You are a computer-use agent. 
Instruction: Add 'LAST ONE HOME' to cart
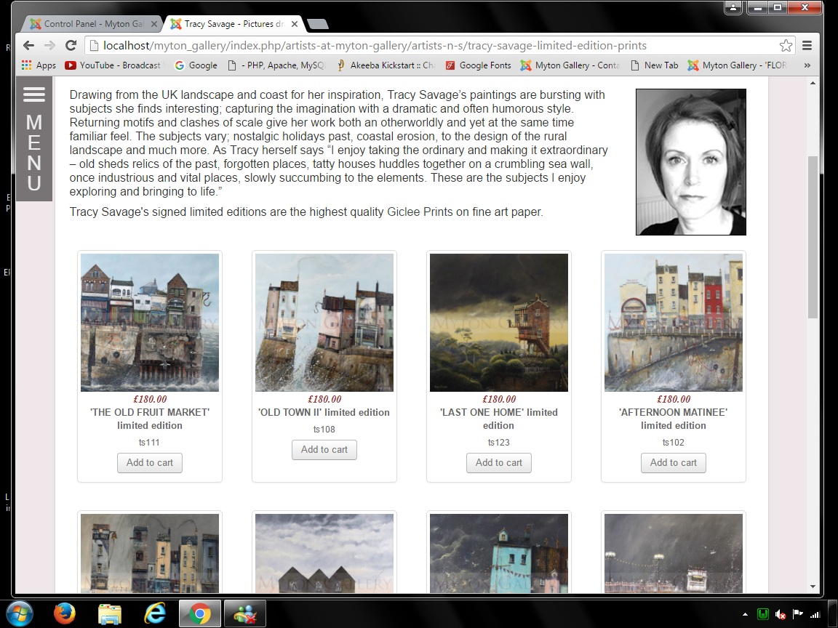498,462
